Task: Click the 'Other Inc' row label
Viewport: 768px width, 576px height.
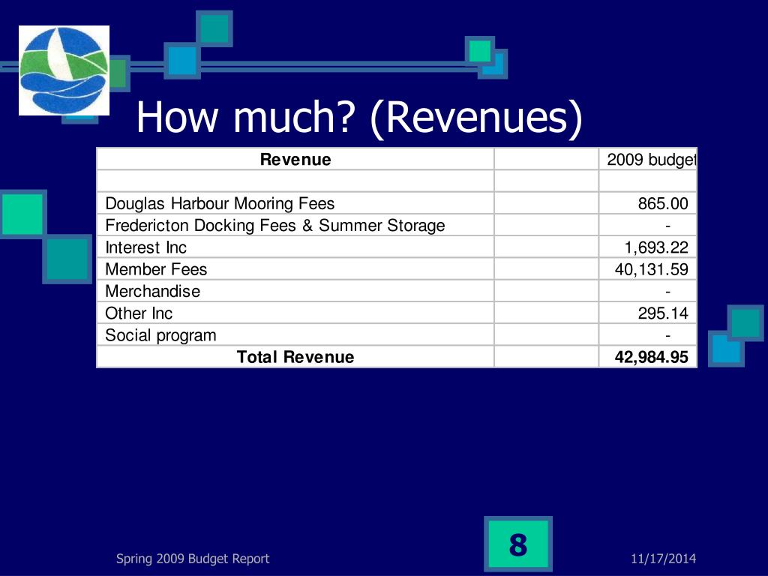Action: (139, 313)
